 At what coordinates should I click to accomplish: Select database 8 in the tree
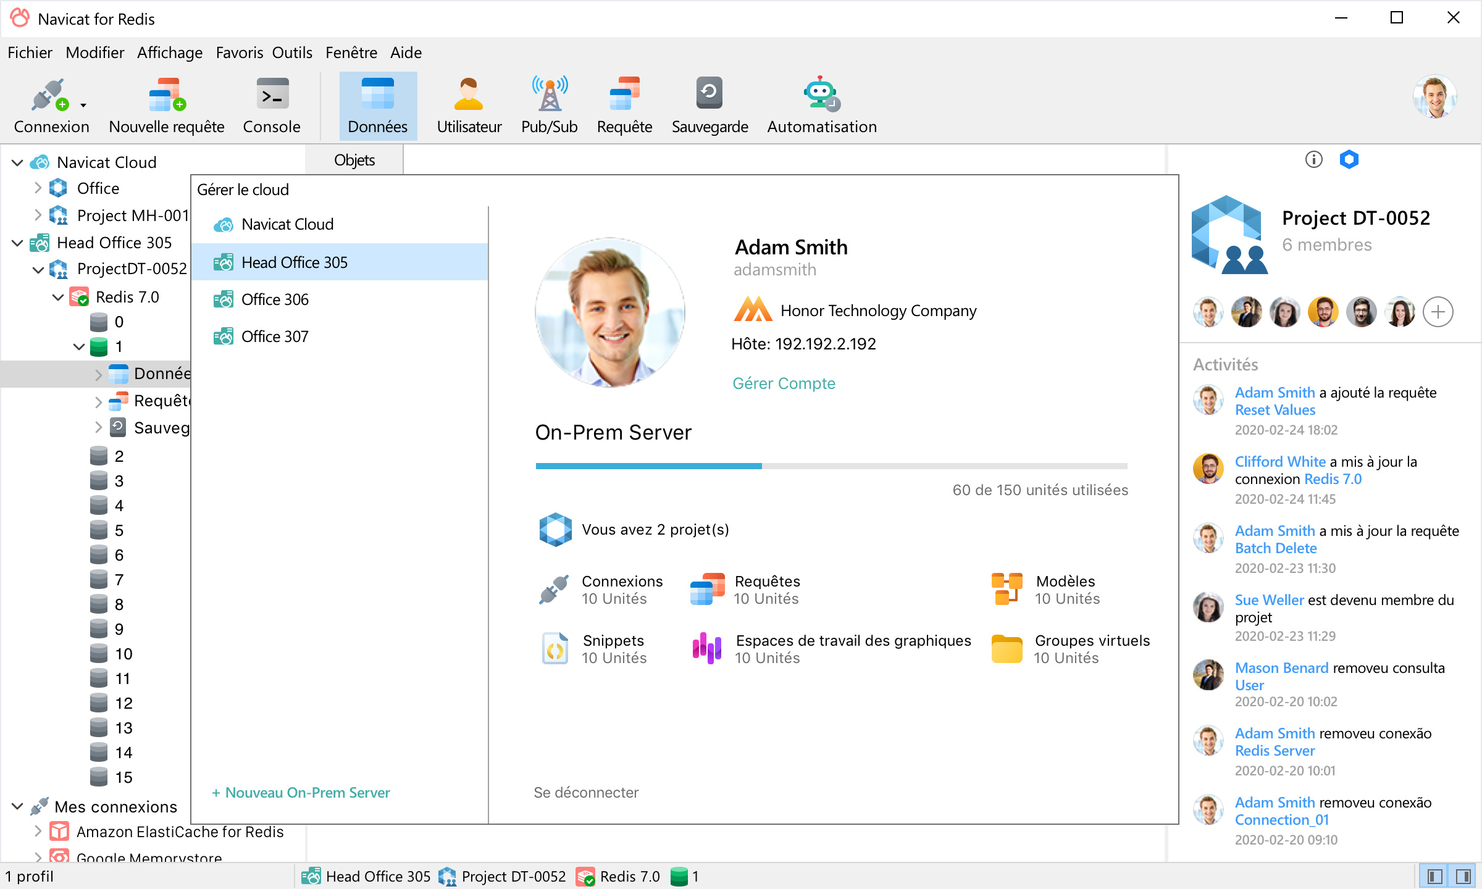pyautogui.click(x=107, y=604)
